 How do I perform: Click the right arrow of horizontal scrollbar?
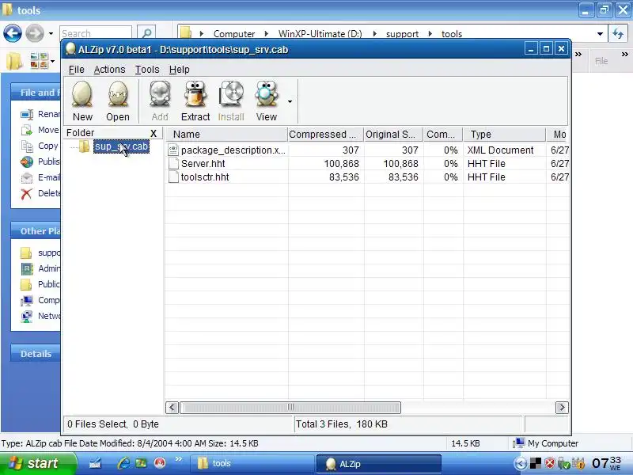tap(562, 407)
